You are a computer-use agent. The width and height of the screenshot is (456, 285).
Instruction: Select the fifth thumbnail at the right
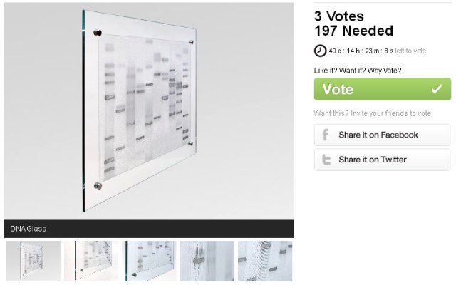[x=265, y=261]
